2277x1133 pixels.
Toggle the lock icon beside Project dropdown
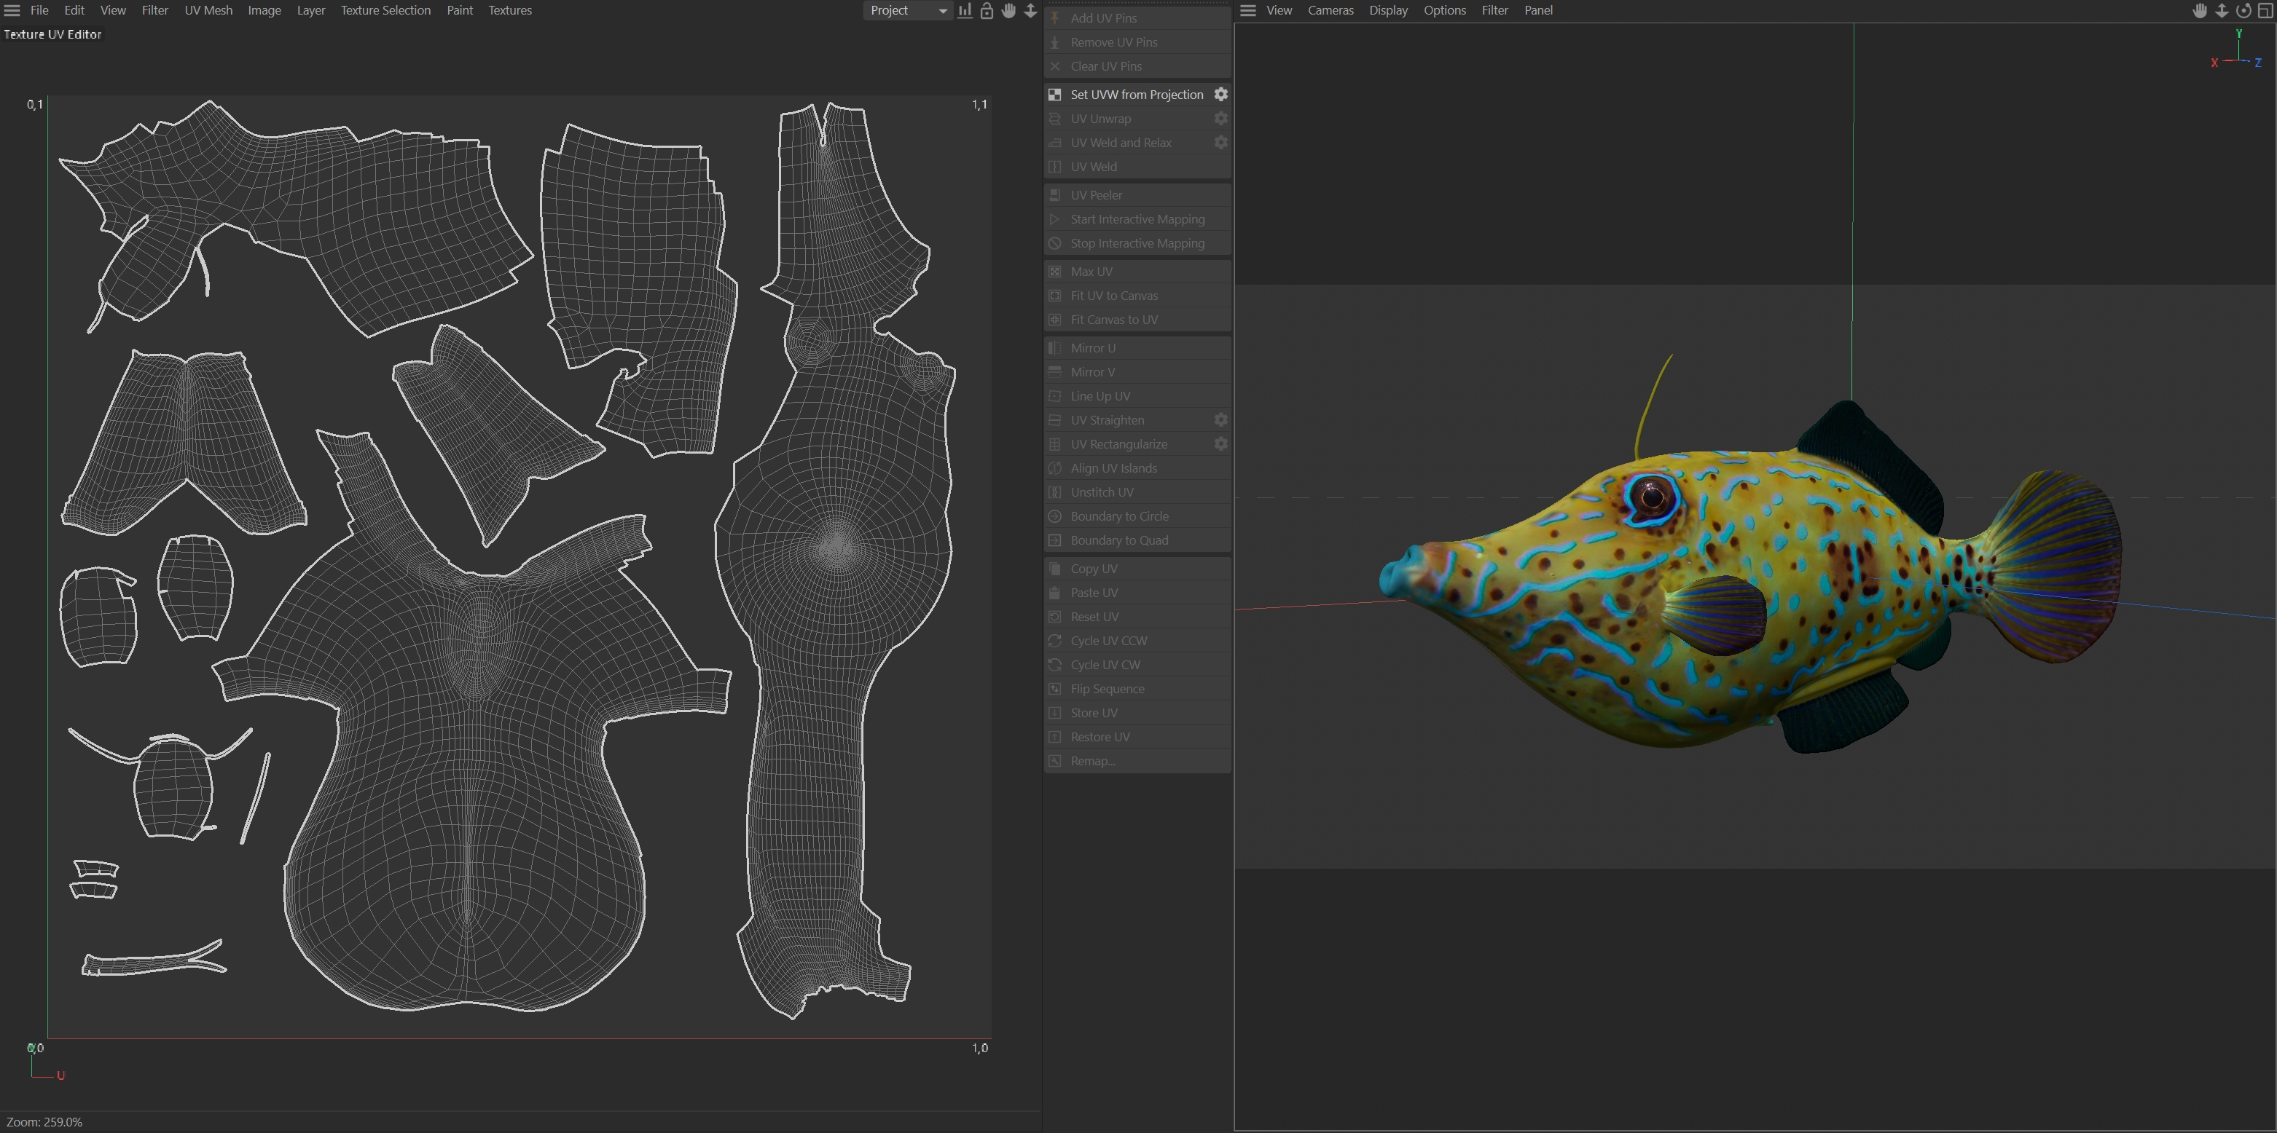coord(987,11)
